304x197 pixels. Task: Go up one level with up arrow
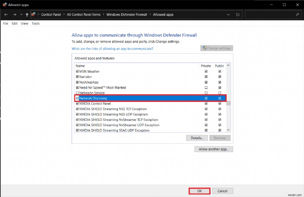(27, 14)
